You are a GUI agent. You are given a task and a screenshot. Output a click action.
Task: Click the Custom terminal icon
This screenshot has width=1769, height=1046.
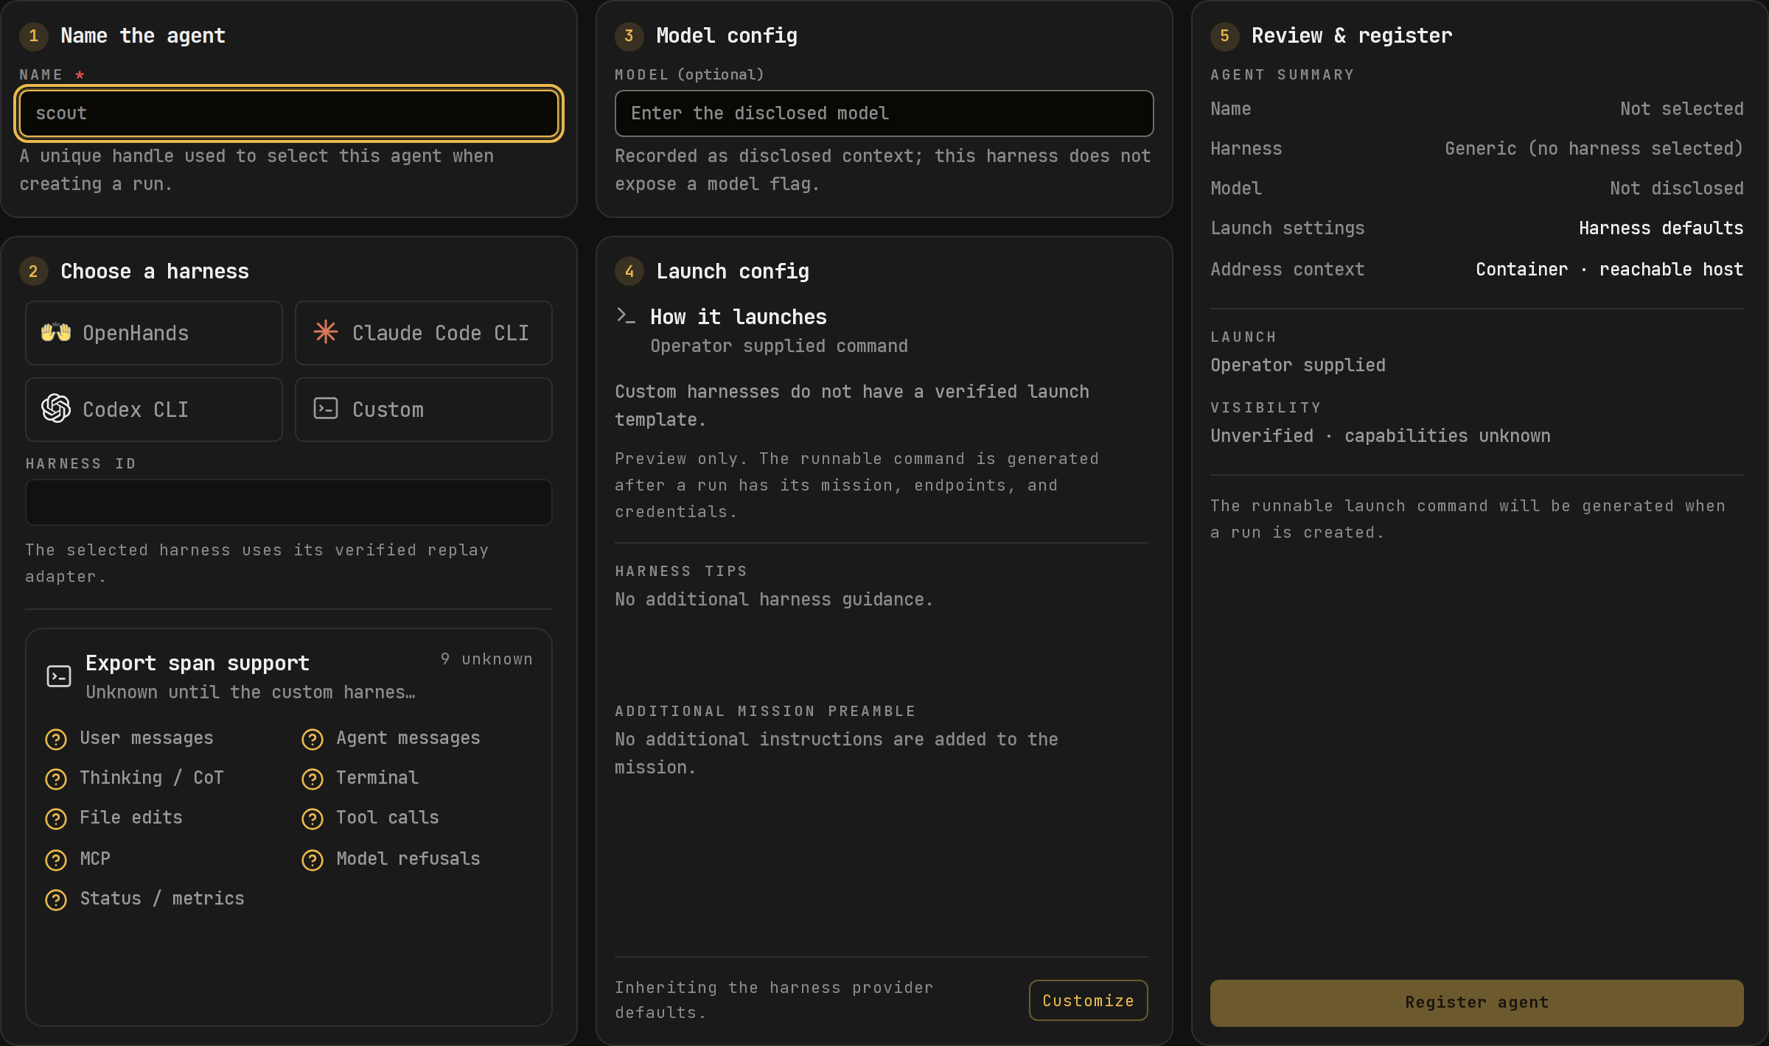click(326, 409)
